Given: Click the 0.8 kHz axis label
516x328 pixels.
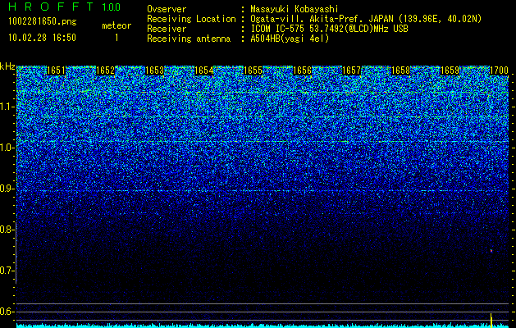Looking at the screenshot, I should 7,230.
